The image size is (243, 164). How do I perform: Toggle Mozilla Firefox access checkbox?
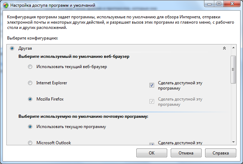coord(152,101)
